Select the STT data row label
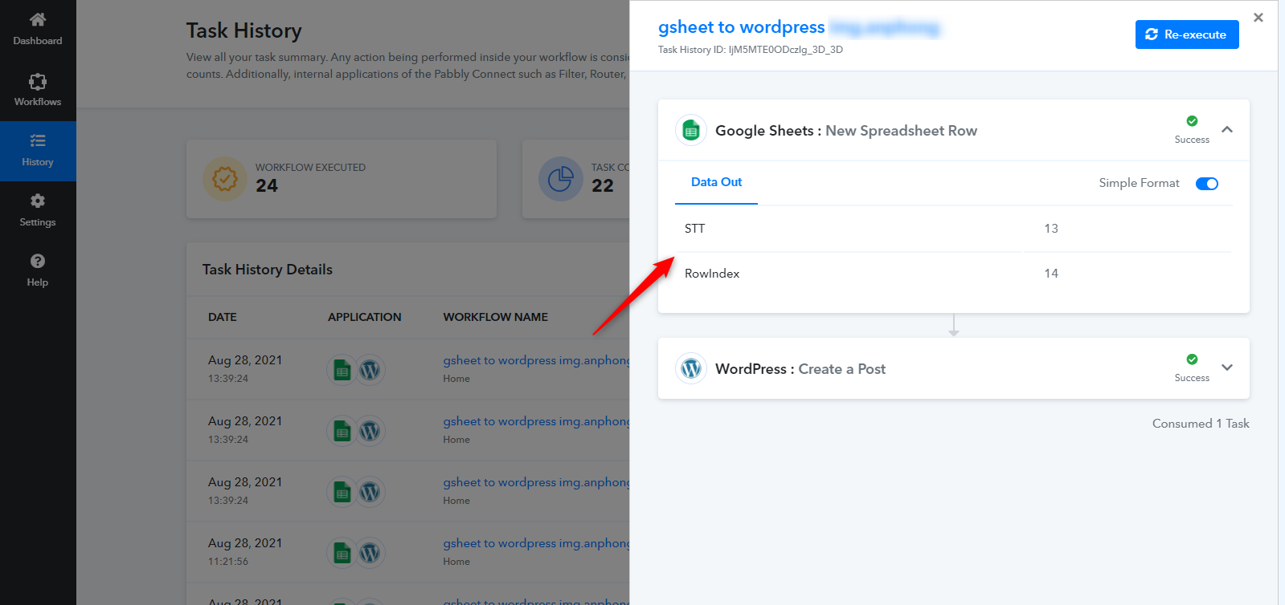The image size is (1285, 605). coord(694,229)
